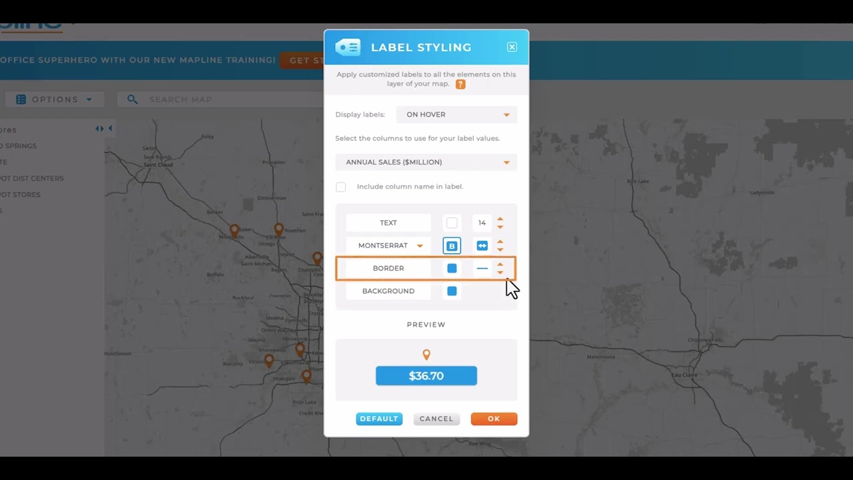Click the BACKGROUND row label
Screen dimensions: 853x480
click(389, 291)
